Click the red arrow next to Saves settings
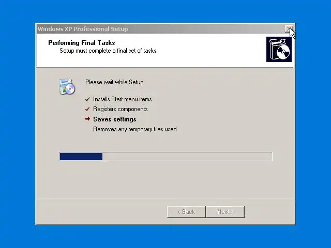Viewport: 331px width, 248px height. coord(87,119)
